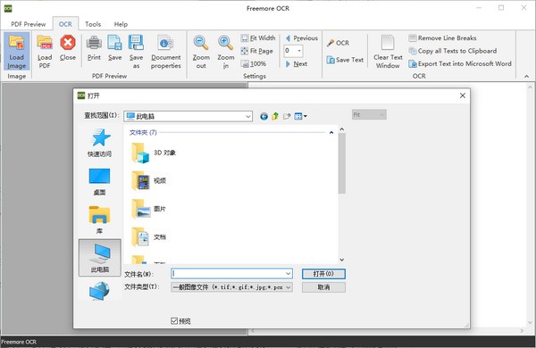The image size is (536, 348).
Task: Click the Save as icon
Action: pyautogui.click(x=136, y=43)
